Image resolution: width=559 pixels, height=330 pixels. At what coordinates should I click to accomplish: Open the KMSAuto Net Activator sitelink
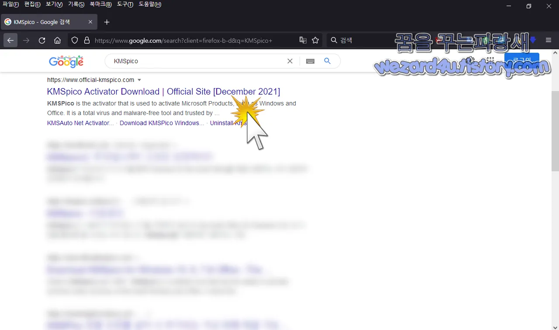coord(80,123)
